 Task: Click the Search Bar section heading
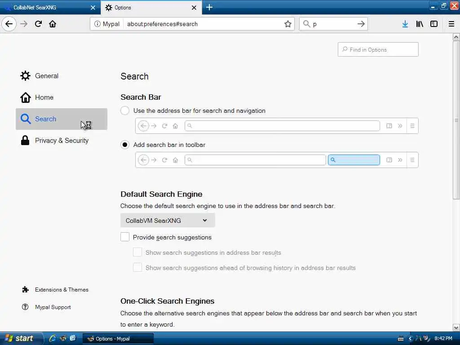[141, 97]
